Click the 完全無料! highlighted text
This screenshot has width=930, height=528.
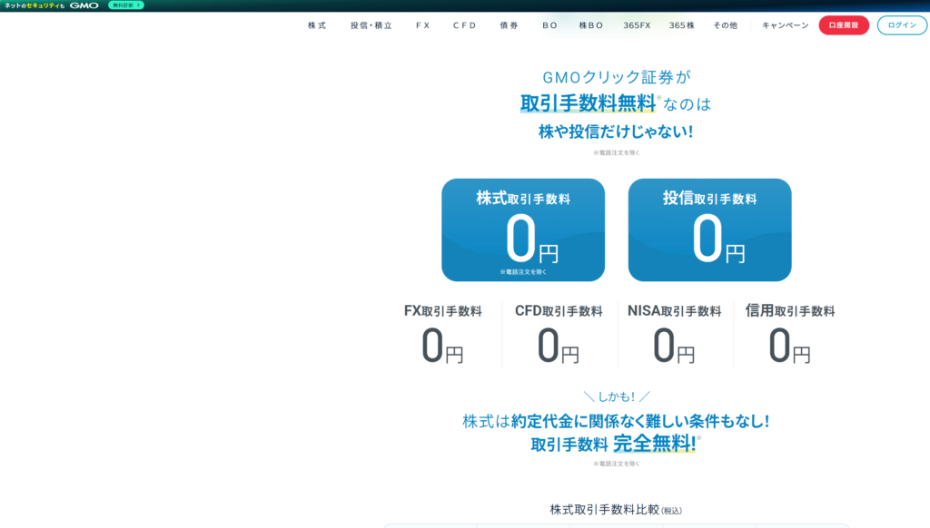654,444
